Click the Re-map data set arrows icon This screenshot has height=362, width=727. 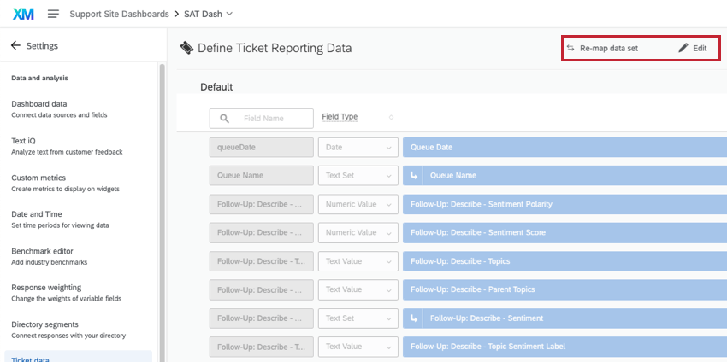click(x=570, y=49)
